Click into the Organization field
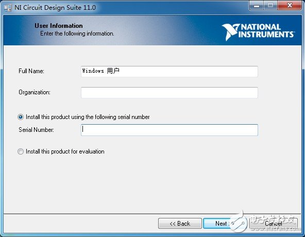This screenshot has height=237, width=305. click(170, 93)
